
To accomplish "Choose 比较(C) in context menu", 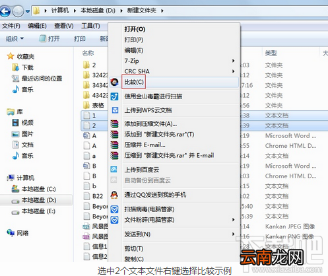I will click(134, 82).
